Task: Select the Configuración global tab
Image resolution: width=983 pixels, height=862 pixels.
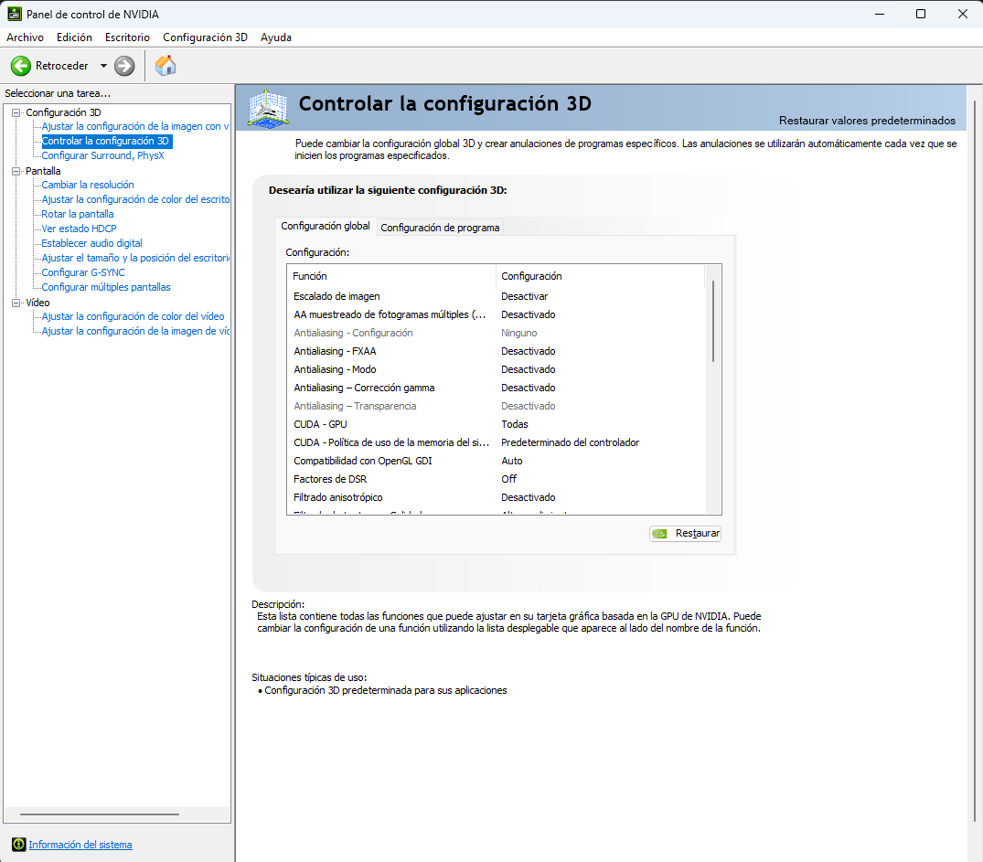Action: 326,226
